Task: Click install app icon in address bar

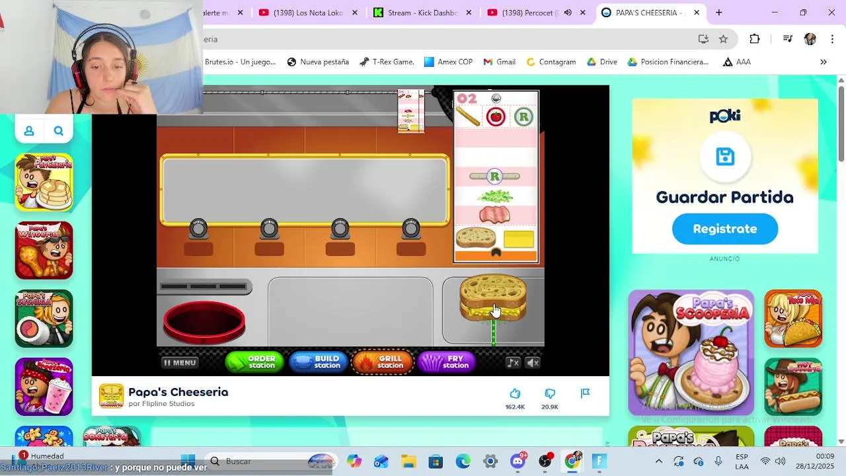Action: click(703, 39)
